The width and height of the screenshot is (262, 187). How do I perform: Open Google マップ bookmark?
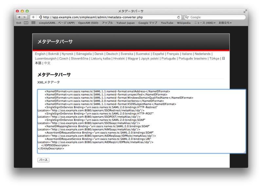[148, 23]
